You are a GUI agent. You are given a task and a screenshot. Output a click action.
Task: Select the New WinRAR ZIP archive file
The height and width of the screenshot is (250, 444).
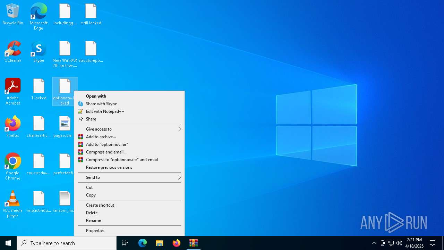tap(65, 55)
